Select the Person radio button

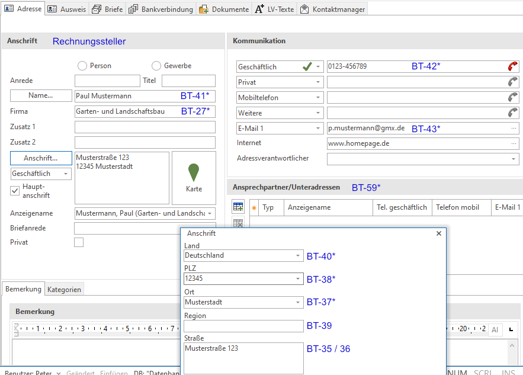coord(82,66)
